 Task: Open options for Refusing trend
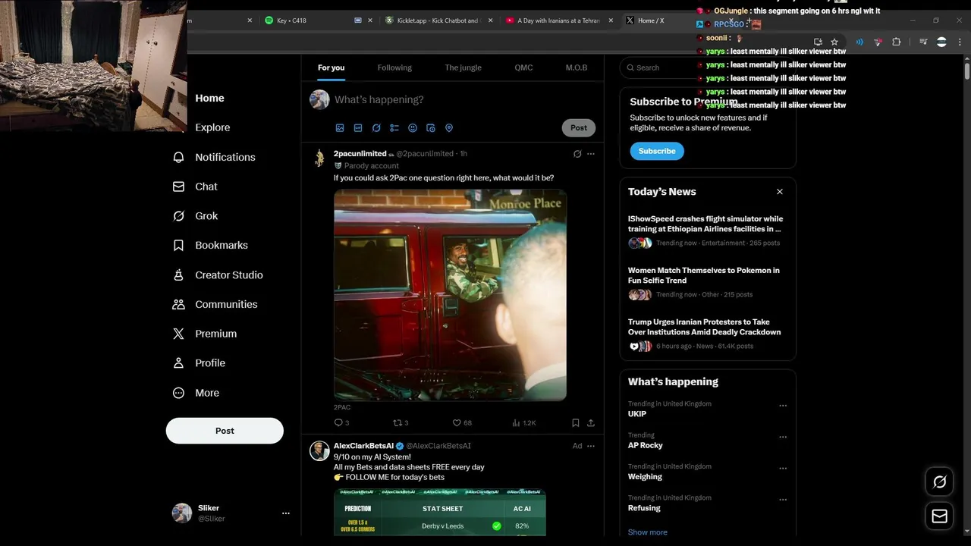783,500
